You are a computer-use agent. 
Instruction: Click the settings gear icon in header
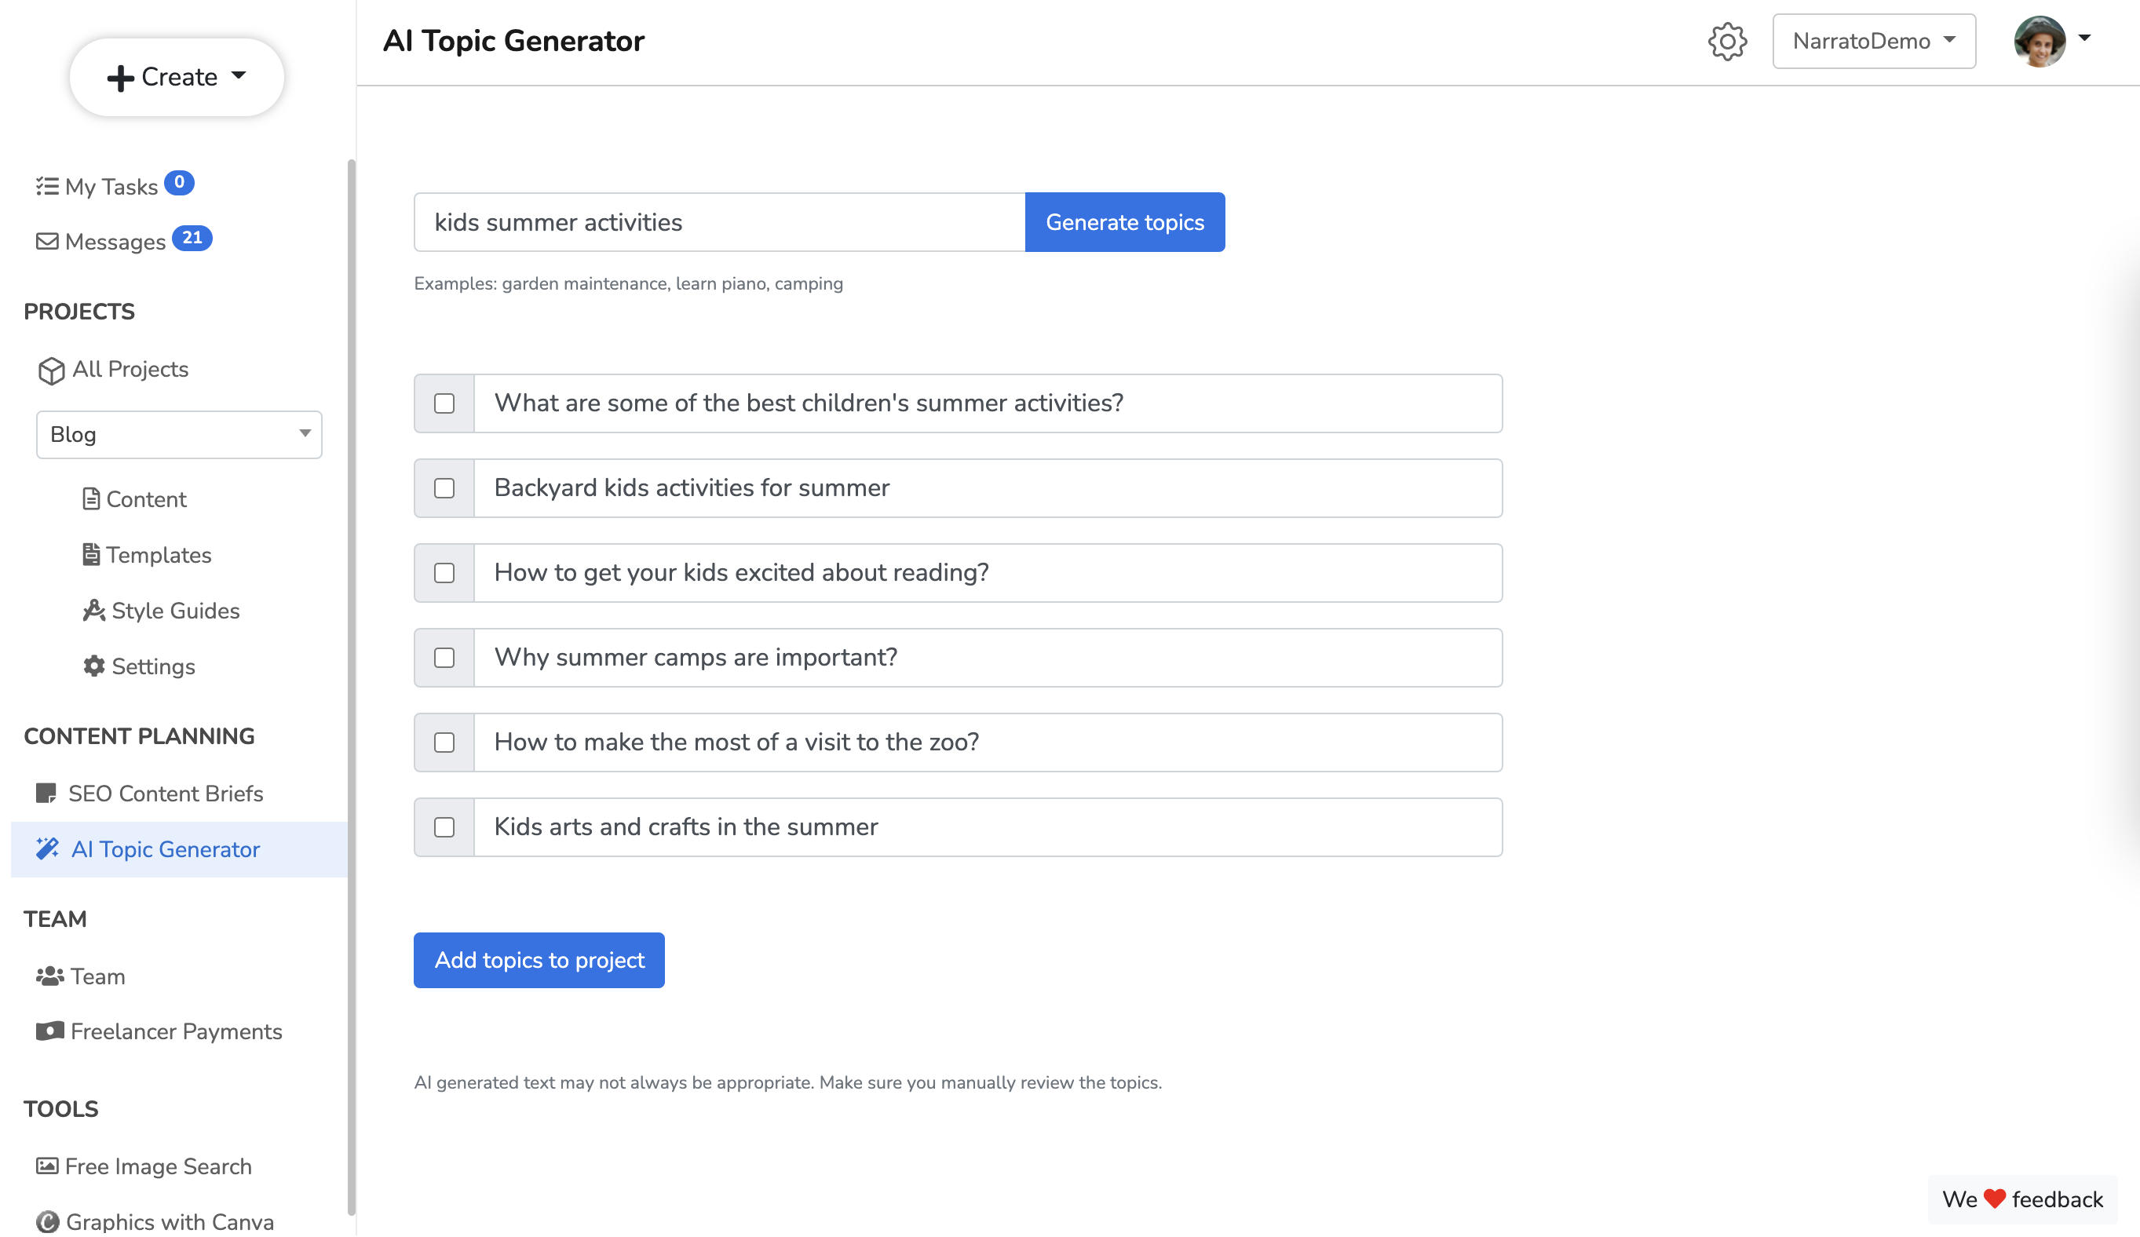click(1726, 41)
